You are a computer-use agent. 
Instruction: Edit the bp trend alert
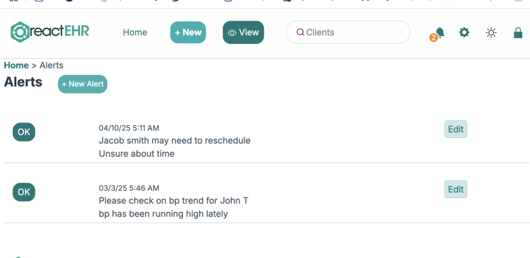(x=456, y=189)
